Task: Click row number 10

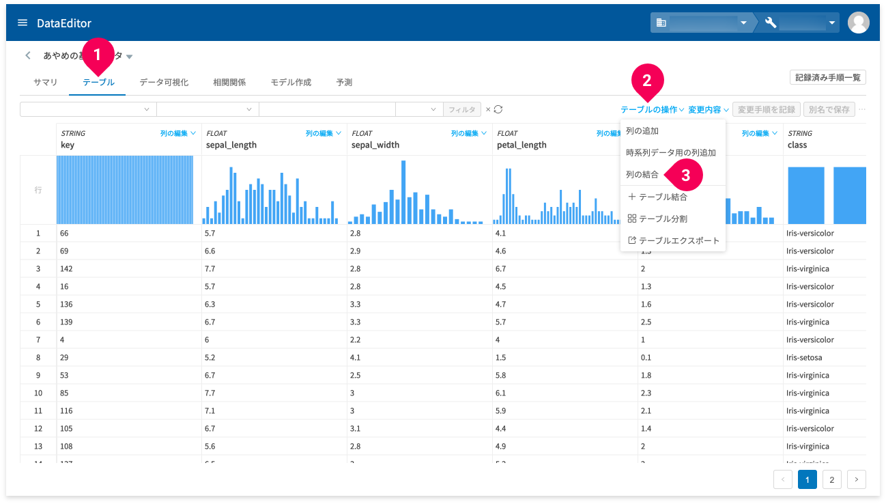Action: pyautogui.click(x=38, y=393)
